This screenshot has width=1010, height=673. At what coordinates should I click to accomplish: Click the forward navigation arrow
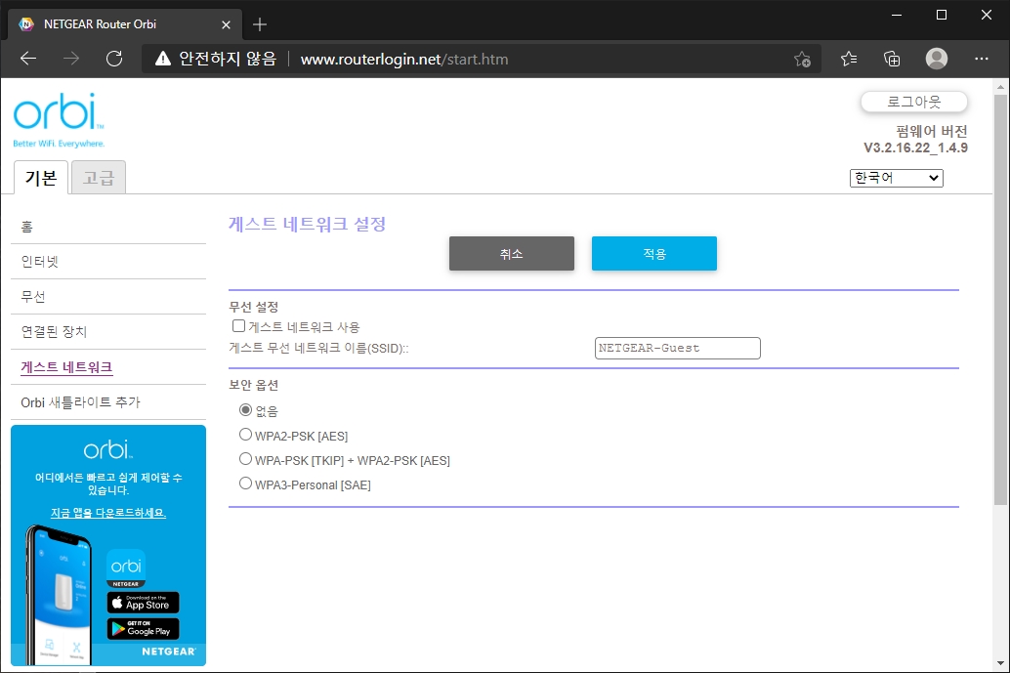pyautogui.click(x=71, y=59)
